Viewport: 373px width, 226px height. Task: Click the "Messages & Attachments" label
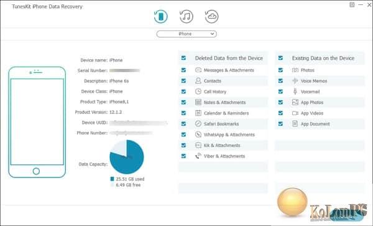229,70
